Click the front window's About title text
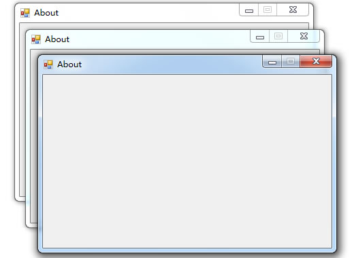 pos(69,64)
